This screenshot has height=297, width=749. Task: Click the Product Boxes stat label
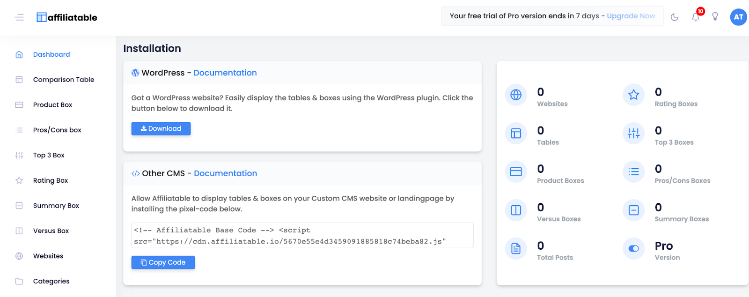(560, 181)
